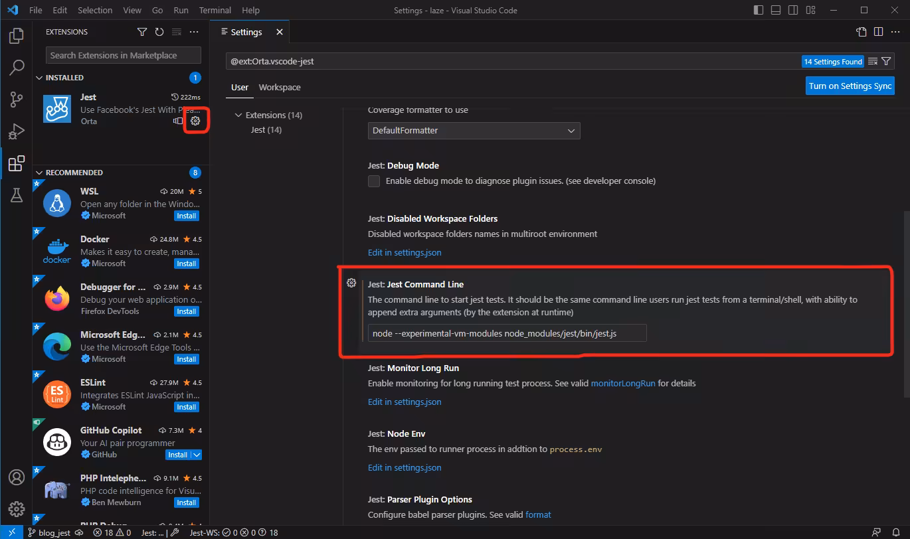Select Jest (14) in settings tree
This screenshot has height=539, width=910.
click(x=266, y=129)
